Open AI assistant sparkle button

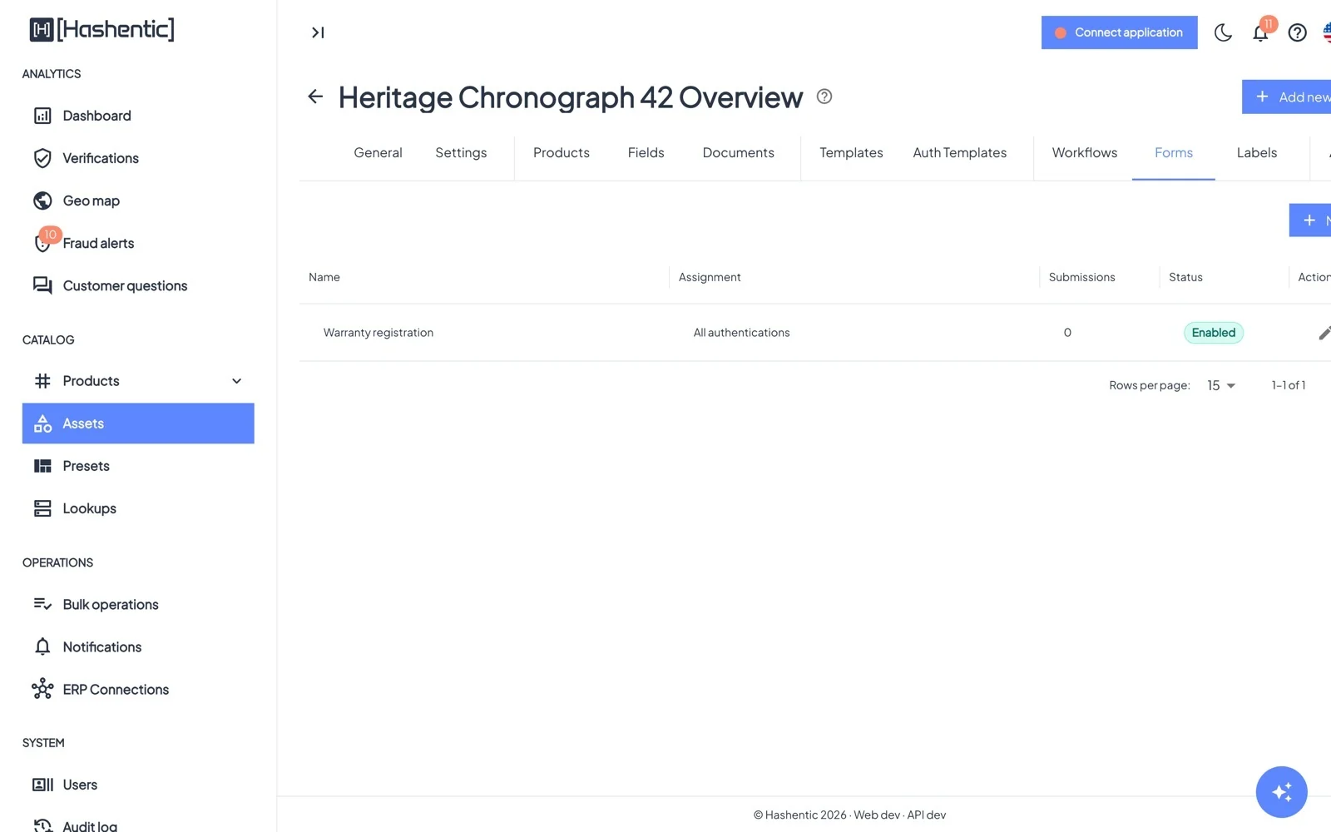tap(1281, 791)
